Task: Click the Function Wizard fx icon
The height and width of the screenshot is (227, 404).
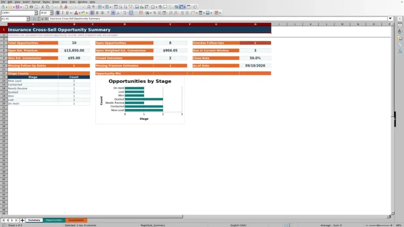Action: pyautogui.click(x=34, y=19)
